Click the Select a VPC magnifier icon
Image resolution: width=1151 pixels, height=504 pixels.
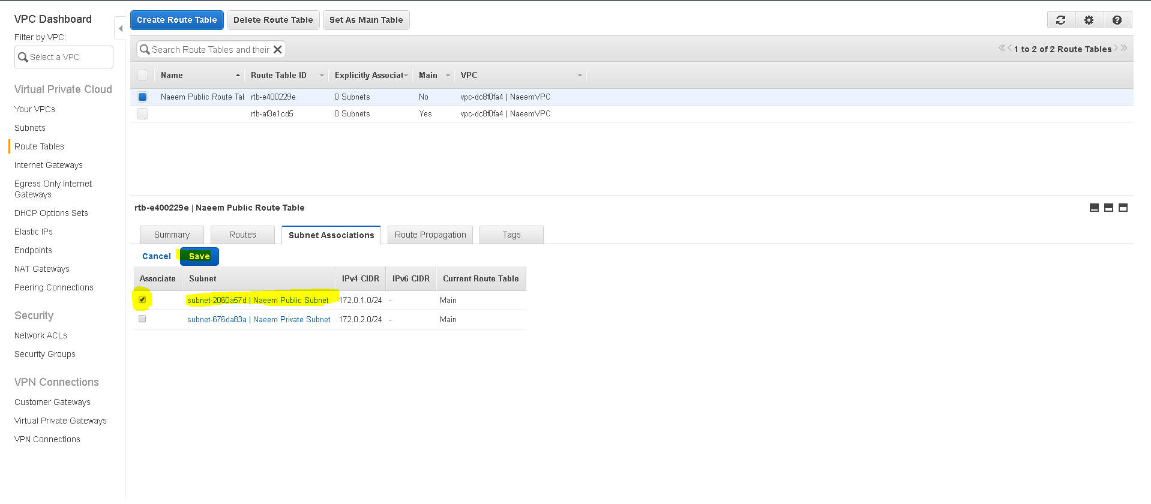(x=23, y=57)
